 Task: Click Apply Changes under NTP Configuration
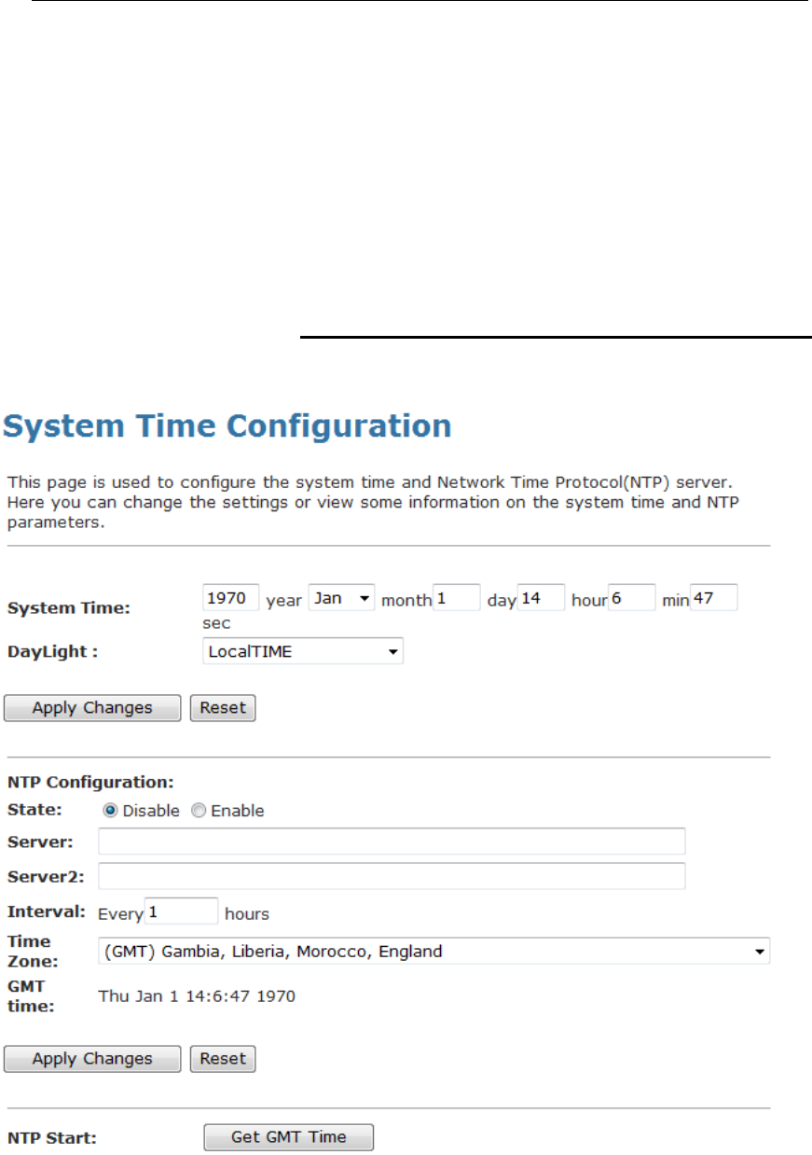click(x=92, y=1059)
